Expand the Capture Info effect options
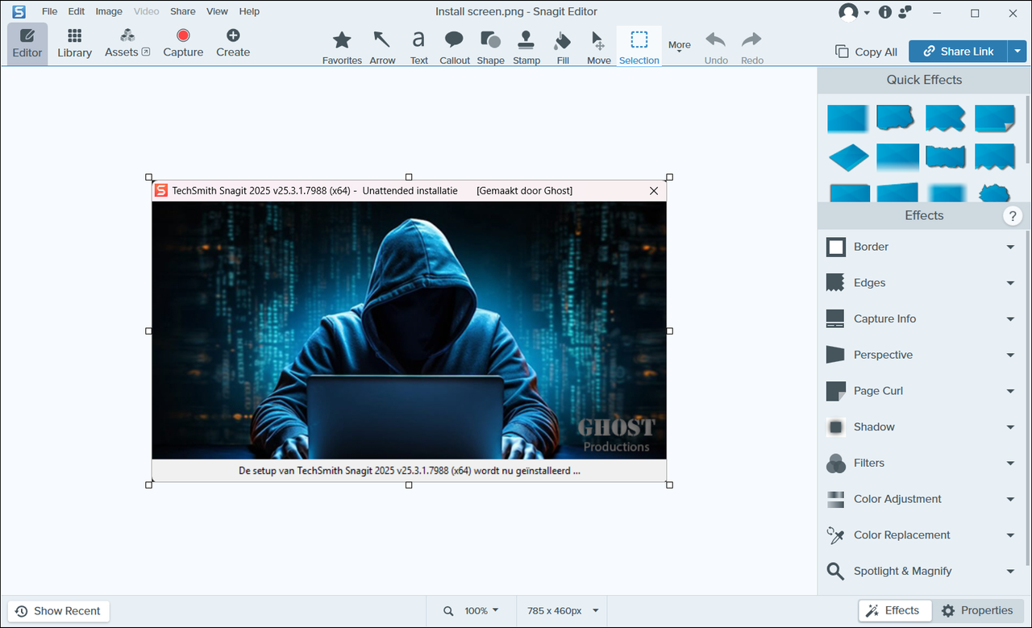The width and height of the screenshot is (1032, 628). coord(1010,319)
